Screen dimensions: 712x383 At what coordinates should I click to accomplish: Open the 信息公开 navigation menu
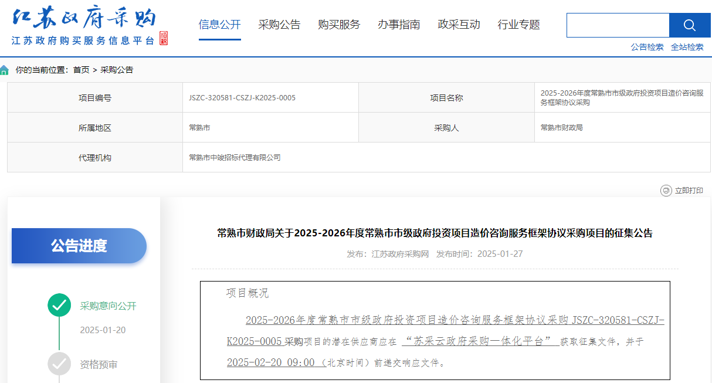[x=219, y=25]
